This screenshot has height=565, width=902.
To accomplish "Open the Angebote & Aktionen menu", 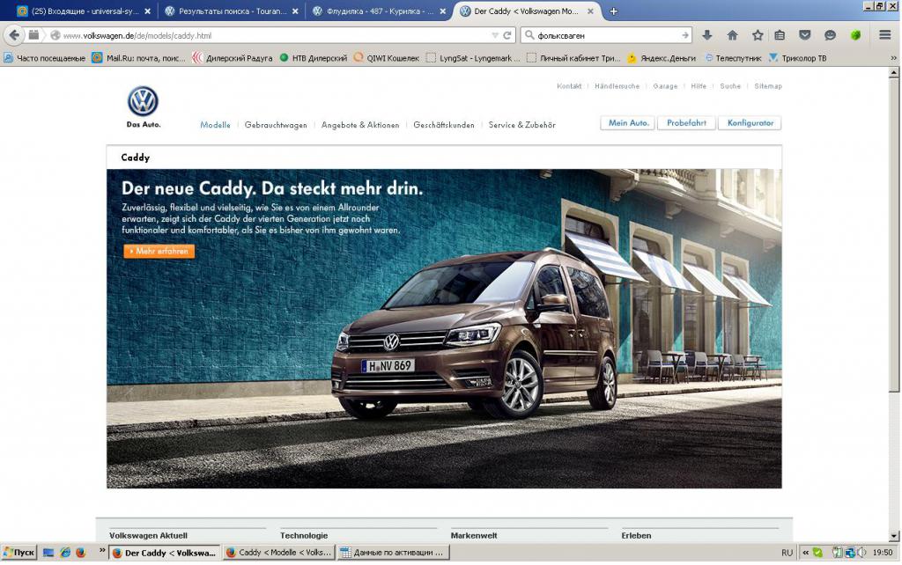I will point(360,125).
